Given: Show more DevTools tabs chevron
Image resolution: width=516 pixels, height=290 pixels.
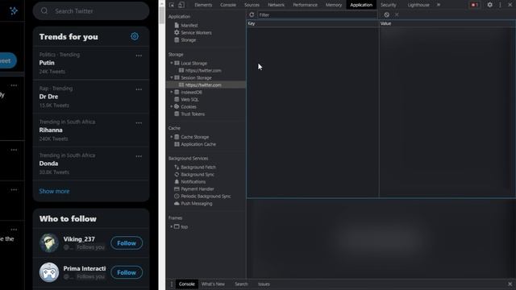Looking at the screenshot, I should point(439,5).
